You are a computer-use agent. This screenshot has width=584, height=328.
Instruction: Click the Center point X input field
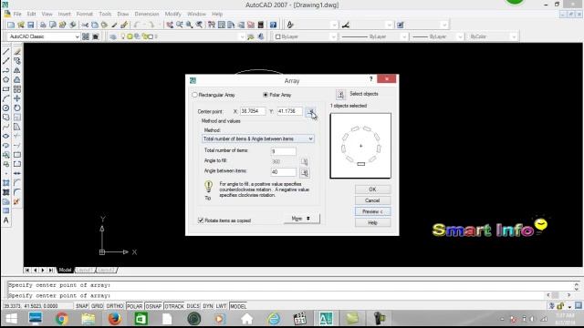tap(253, 111)
